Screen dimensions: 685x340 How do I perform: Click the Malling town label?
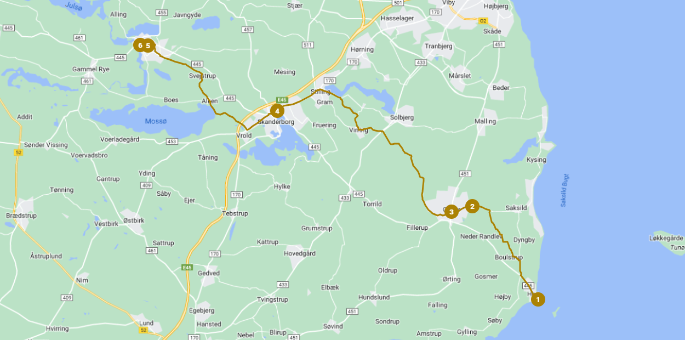(x=485, y=121)
